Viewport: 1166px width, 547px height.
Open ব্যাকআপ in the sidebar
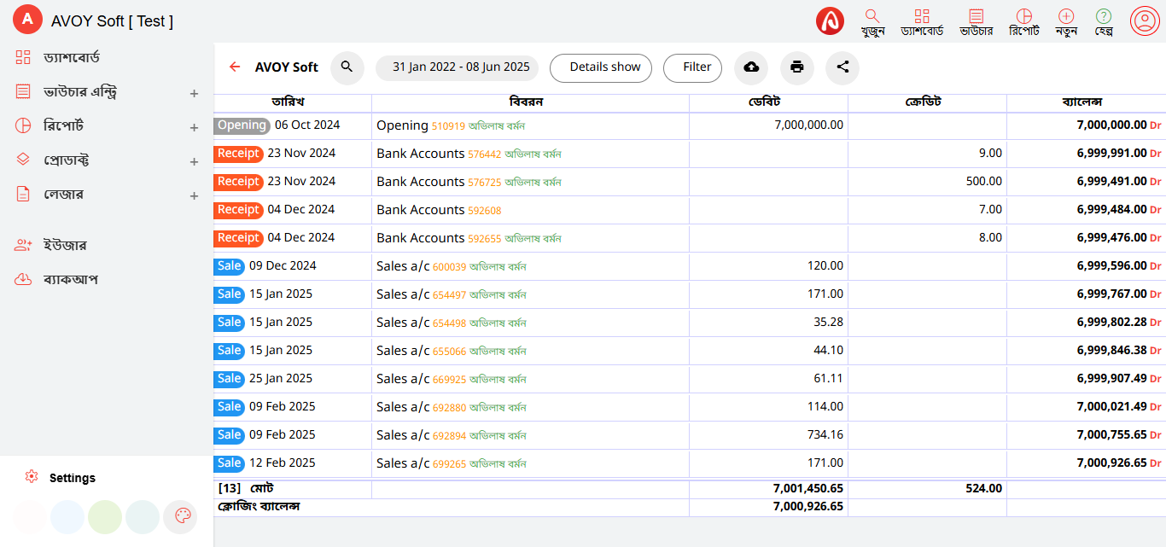tap(70, 279)
